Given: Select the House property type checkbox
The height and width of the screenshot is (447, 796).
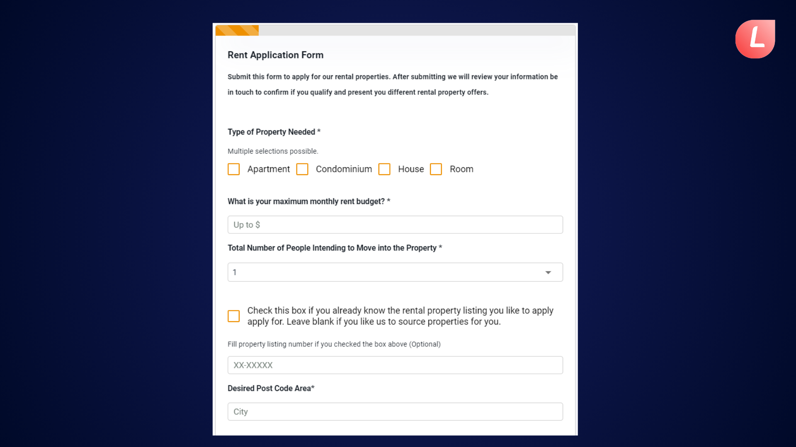Looking at the screenshot, I should pos(384,169).
